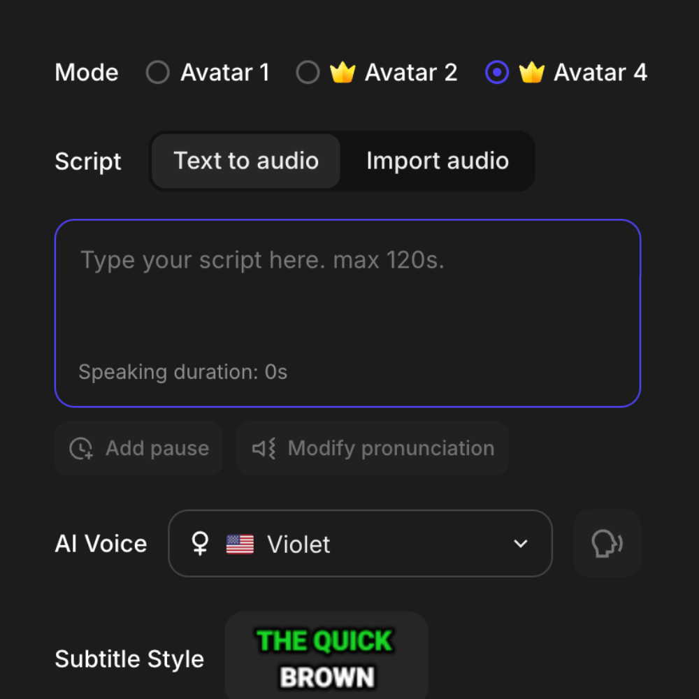
Task: Open the AI Voice dropdown showing Violet
Action: [x=360, y=544]
